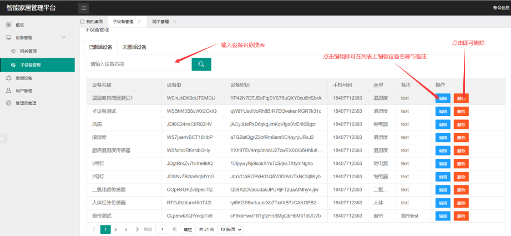Click device ID COpR4GFZvBpecTfZ
This screenshot has width=511, height=236.
click(x=190, y=190)
